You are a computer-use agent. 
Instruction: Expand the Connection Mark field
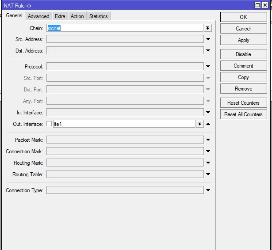pos(208,151)
